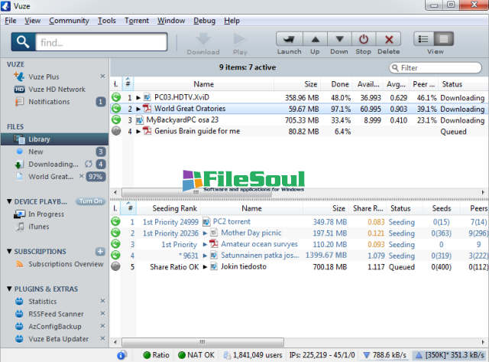The image size is (489, 362).
Task: Expand World Great Oratories row
Action: [x=138, y=109]
